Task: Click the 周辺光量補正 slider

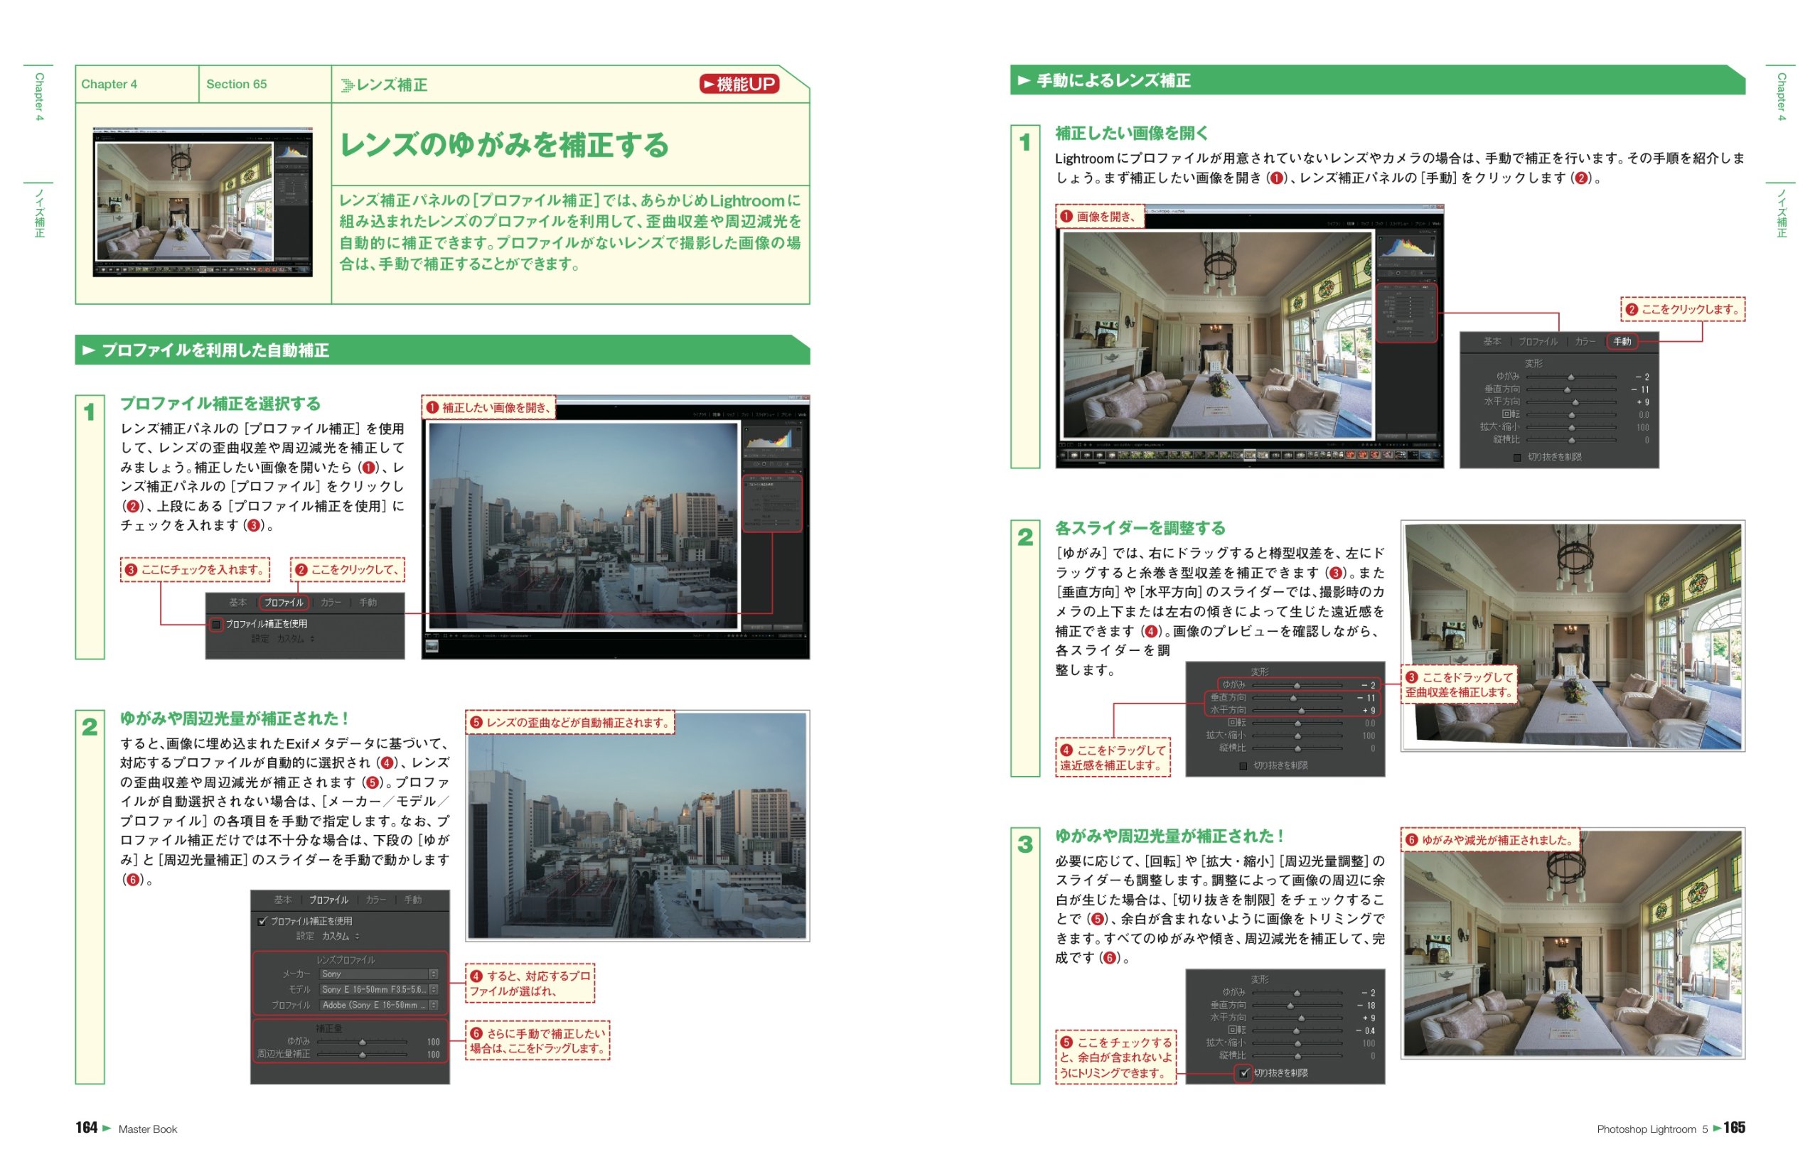Action: coord(362,1055)
